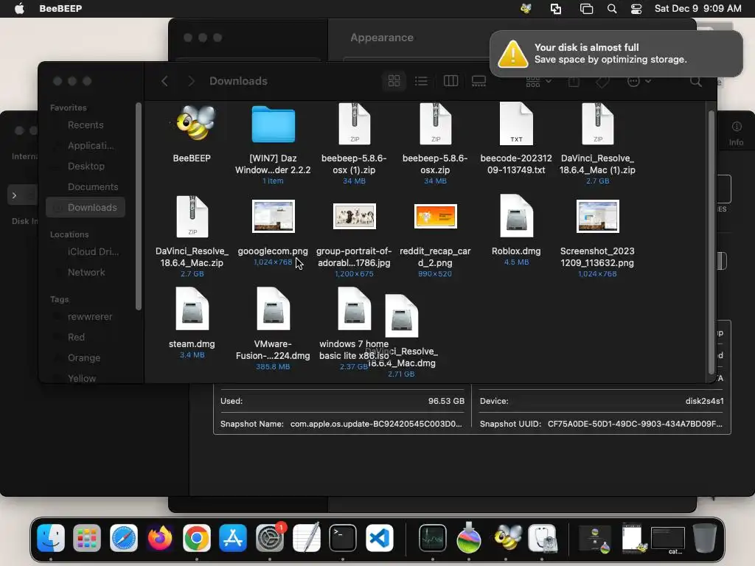Select the group-portrait dogs jpg thumbnail
This screenshot has width=755, height=566.
point(355,216)
